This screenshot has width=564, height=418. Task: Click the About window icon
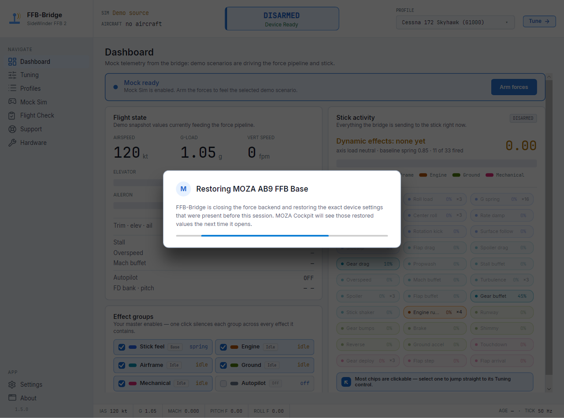click(x=12, y=398)
